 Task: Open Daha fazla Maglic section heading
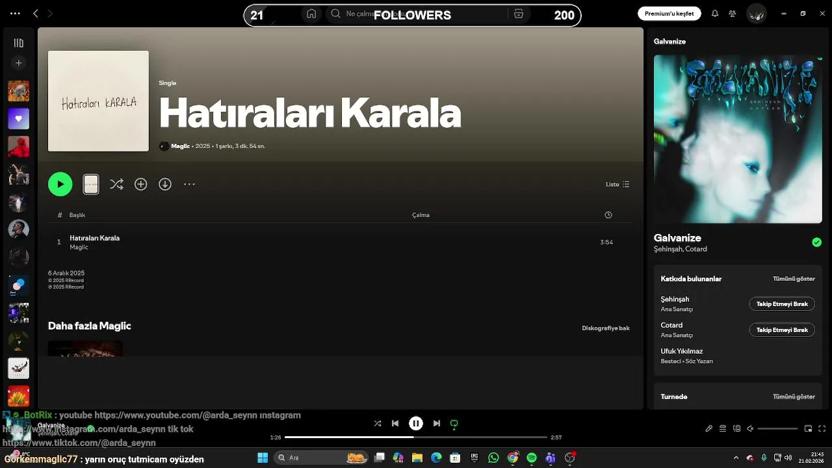pyautogui.click(x=90, y=326)
